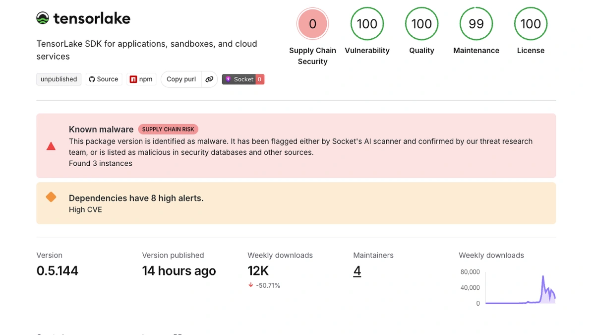Select the Vulnerability score 100 circle
Viewport: 595px width, 335px height.
(x=367, y=24)
